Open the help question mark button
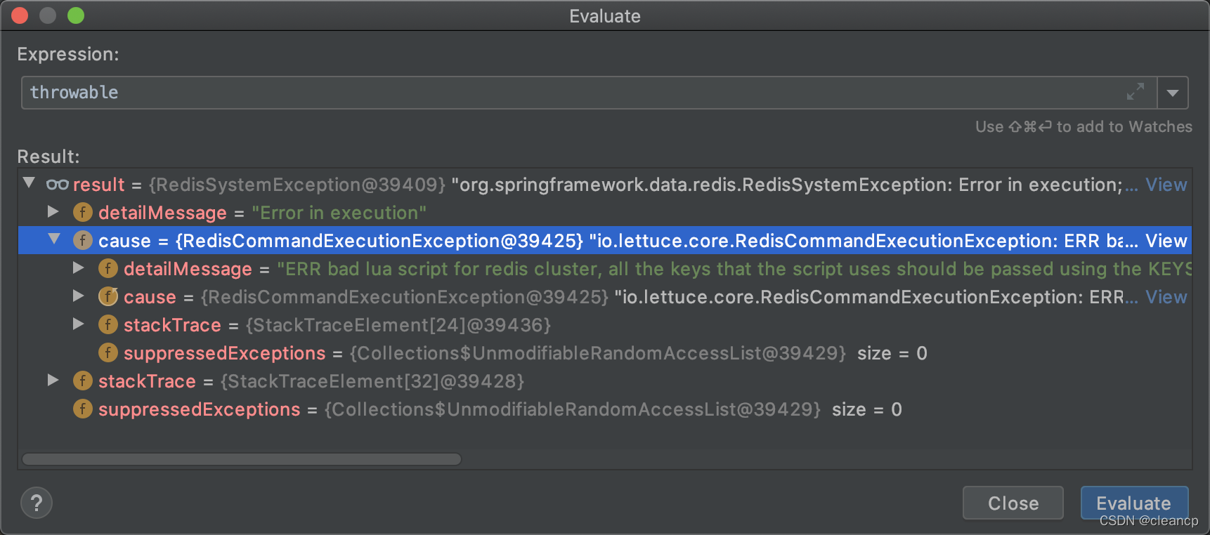The width and height of the screenshot is (1210, 535). tap(37, 503)
